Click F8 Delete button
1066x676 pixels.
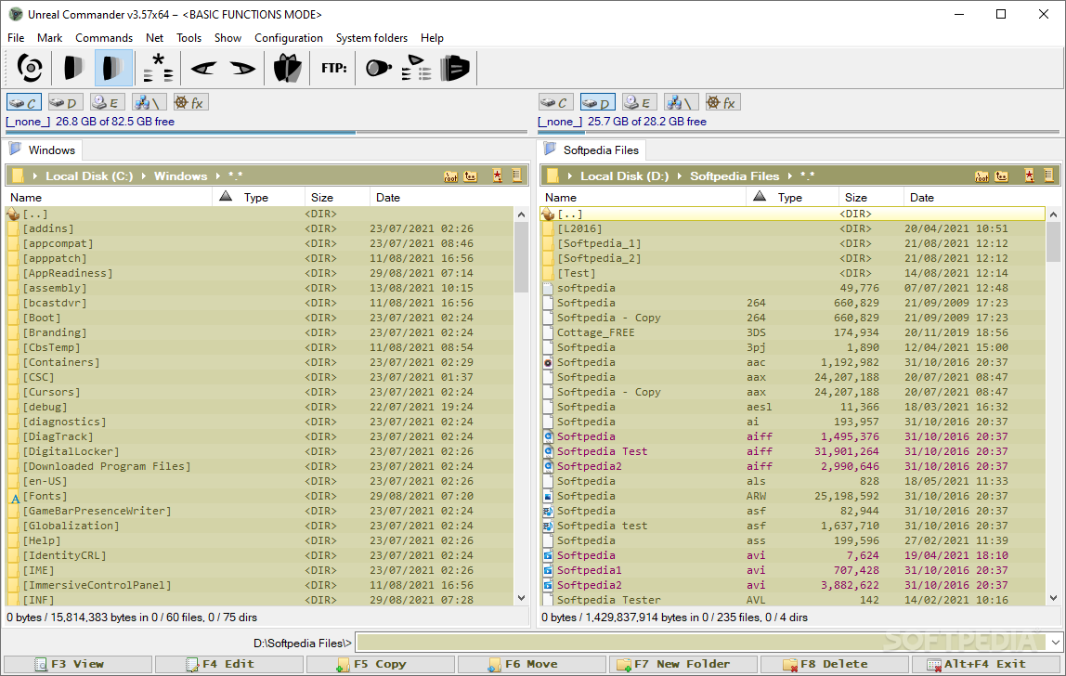point(834,665)
